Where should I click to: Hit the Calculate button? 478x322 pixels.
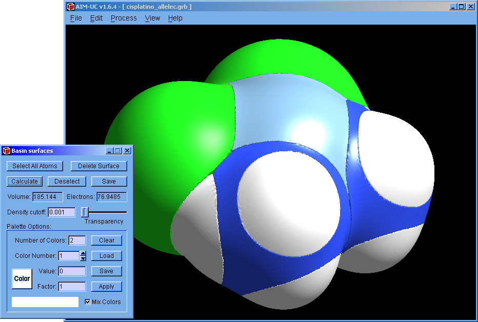click(25, 182)
